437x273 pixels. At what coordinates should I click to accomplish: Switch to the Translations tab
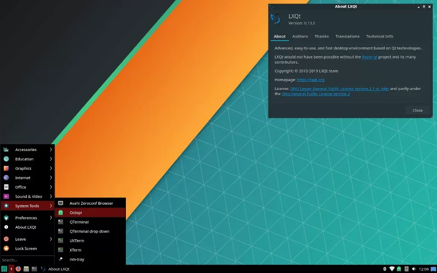[347, 36]
